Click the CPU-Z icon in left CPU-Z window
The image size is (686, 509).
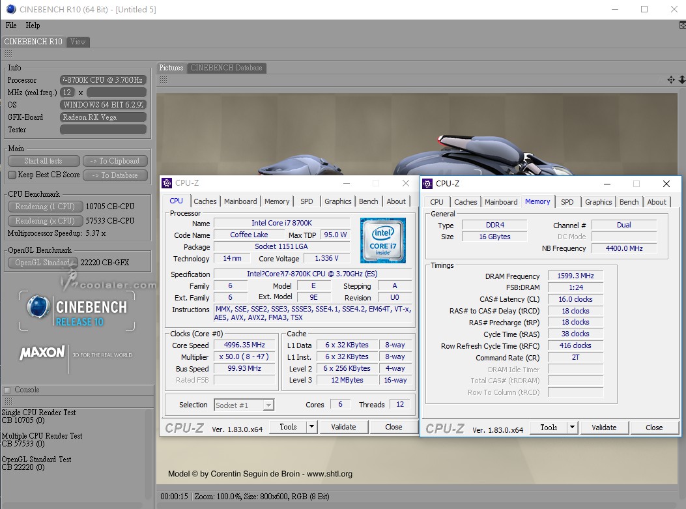point(167,183)
